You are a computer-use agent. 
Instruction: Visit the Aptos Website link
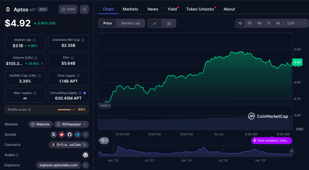40,124
